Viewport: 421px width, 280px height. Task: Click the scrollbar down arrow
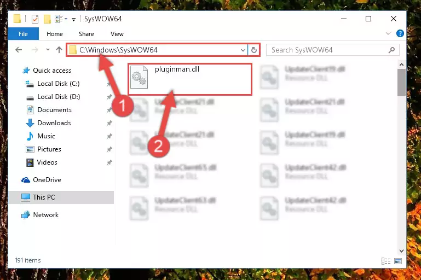401,251
